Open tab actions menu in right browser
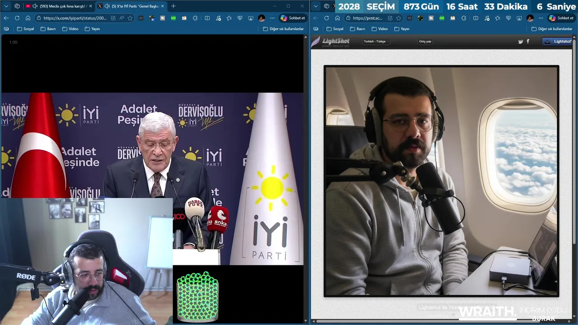Screen dimensions: 578x325 (x=316, y=6)
